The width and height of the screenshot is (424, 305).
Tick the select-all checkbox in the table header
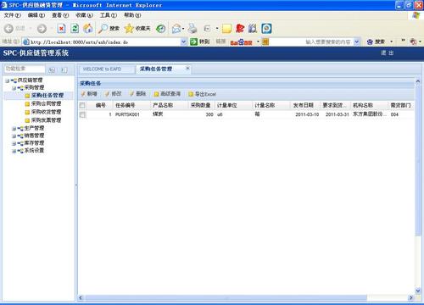tap(82, 105)
